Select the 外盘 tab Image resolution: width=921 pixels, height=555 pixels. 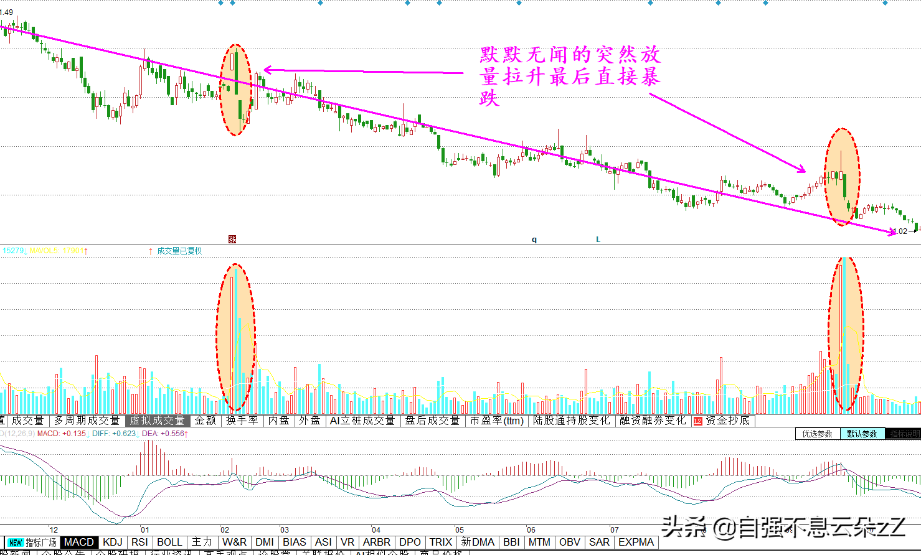coord(309,421)
